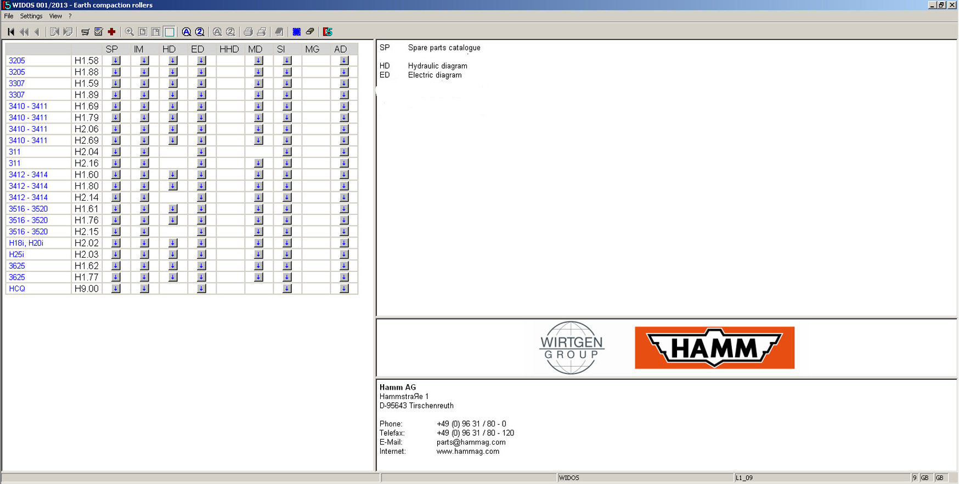Open the View menu

pos(55,16)
